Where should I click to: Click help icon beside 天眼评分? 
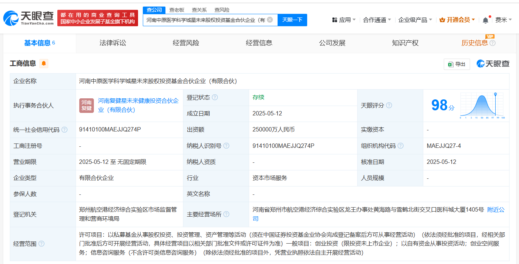coord(389,105)
